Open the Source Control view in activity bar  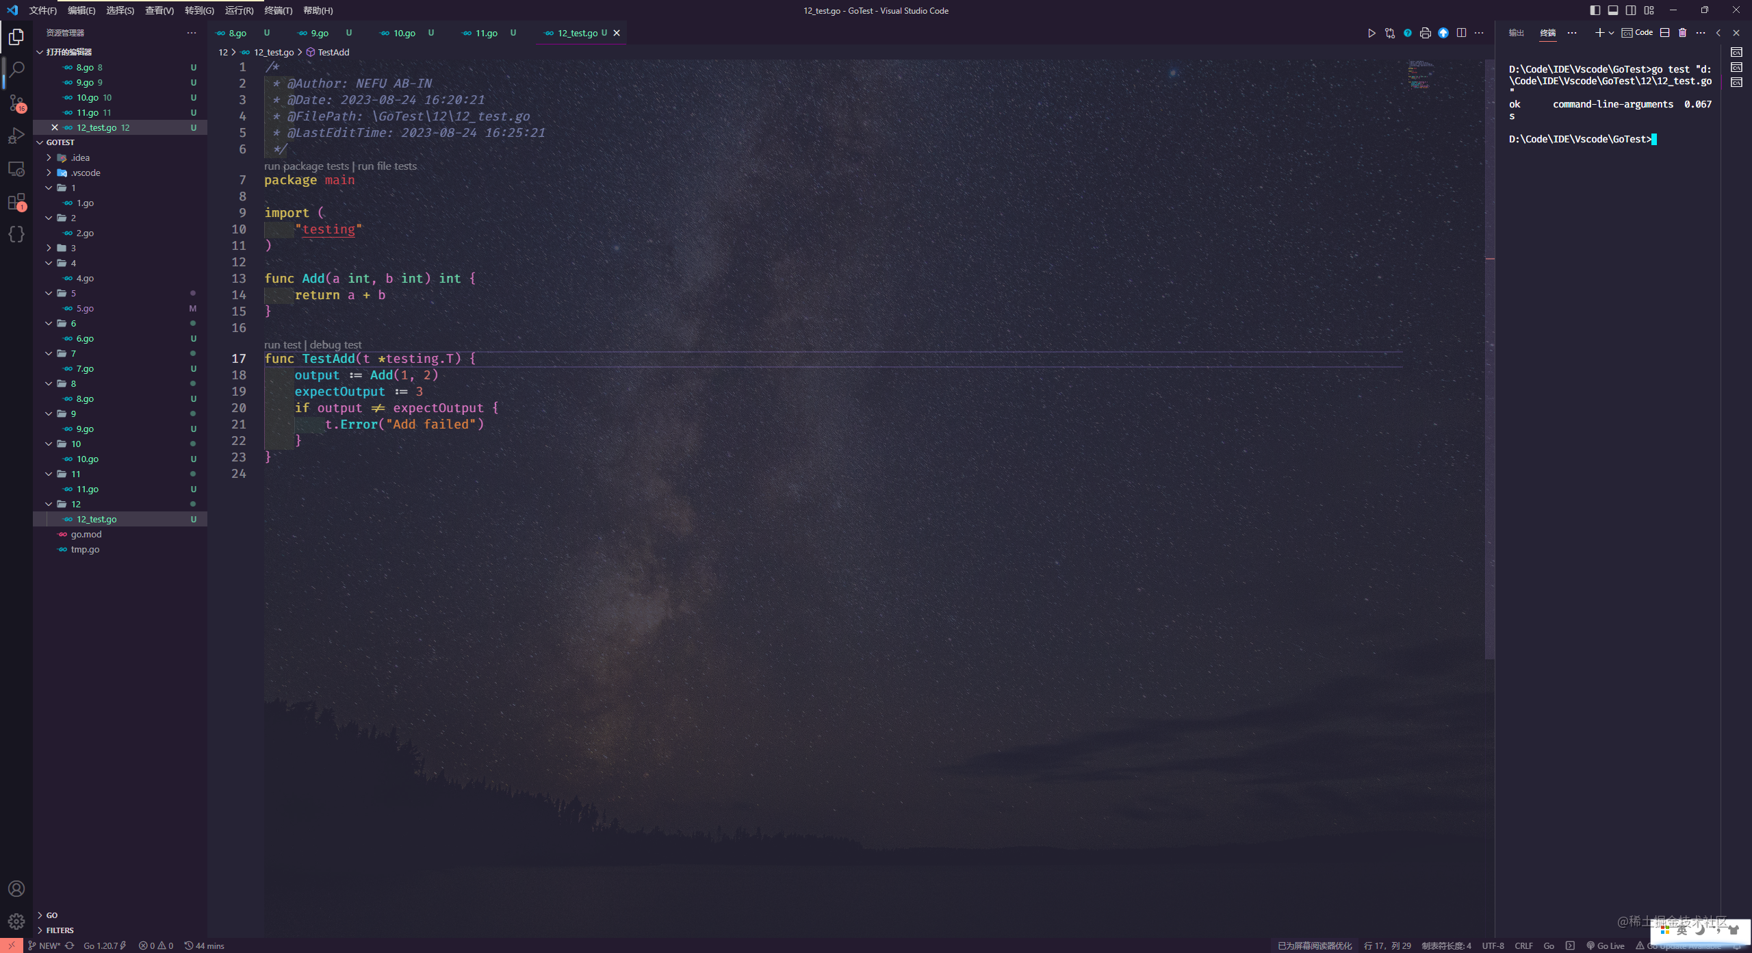pos(16,103)
